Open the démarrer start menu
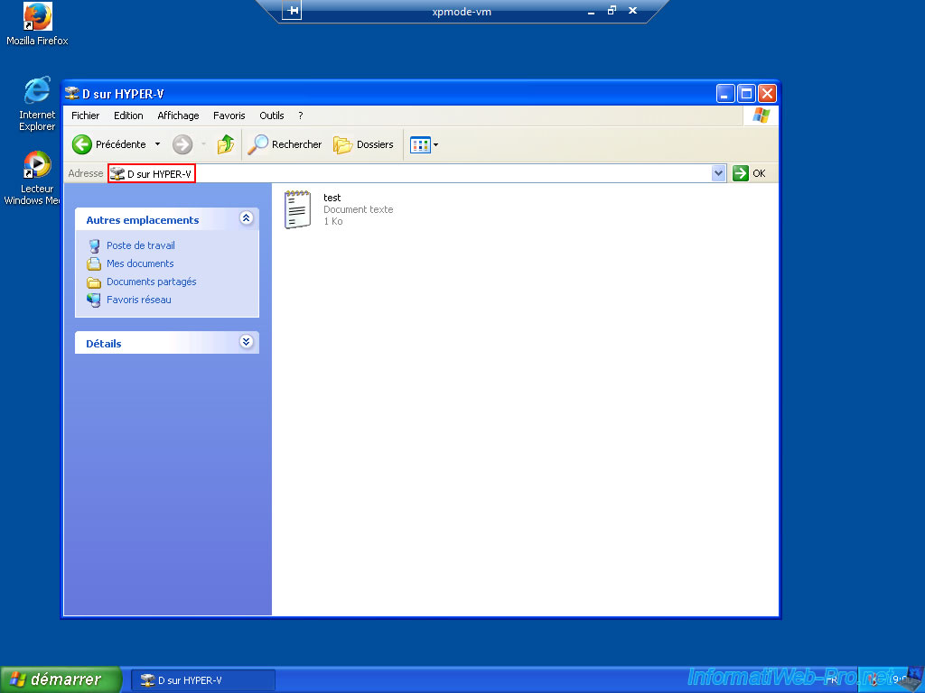This screenshot has height=693, width=925. 61,679
